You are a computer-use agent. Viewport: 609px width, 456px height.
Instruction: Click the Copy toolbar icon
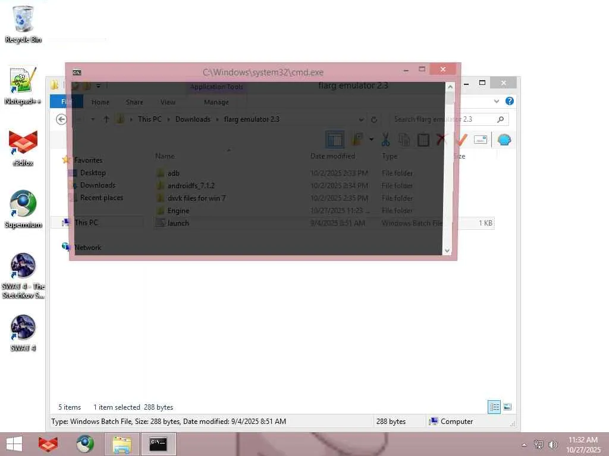click(x=404, y=140)
